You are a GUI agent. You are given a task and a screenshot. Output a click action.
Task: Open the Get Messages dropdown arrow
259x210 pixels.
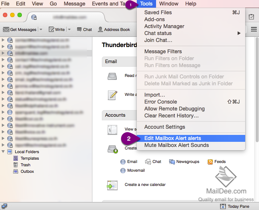coord(41,30)
